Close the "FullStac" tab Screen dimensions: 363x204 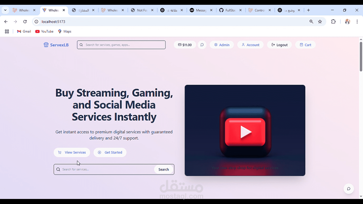tap(240, 10)
